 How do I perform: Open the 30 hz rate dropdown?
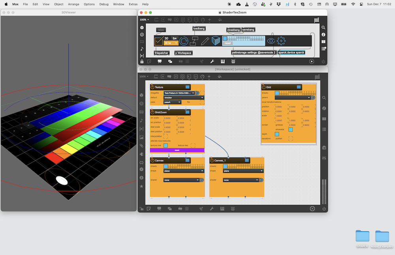point(171,43)
